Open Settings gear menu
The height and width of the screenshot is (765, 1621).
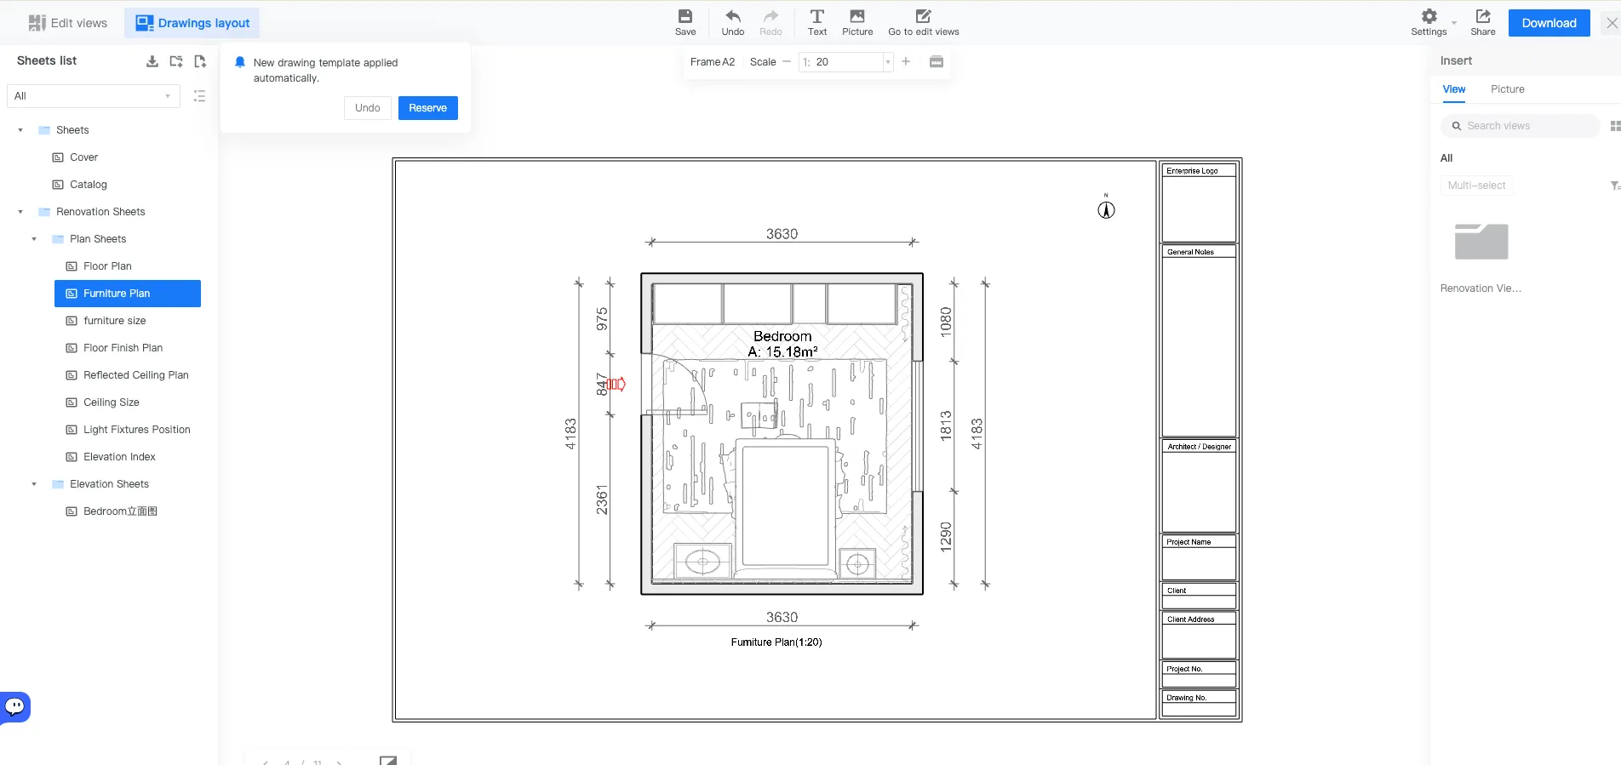(1429, 22)
